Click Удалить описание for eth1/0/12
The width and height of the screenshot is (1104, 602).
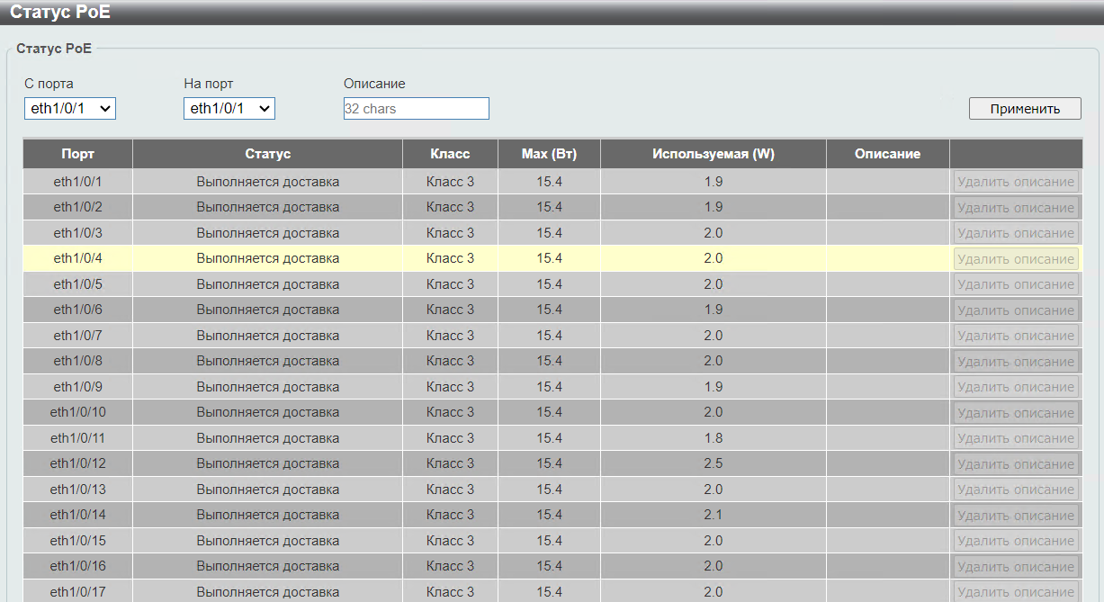[1016, 464]
